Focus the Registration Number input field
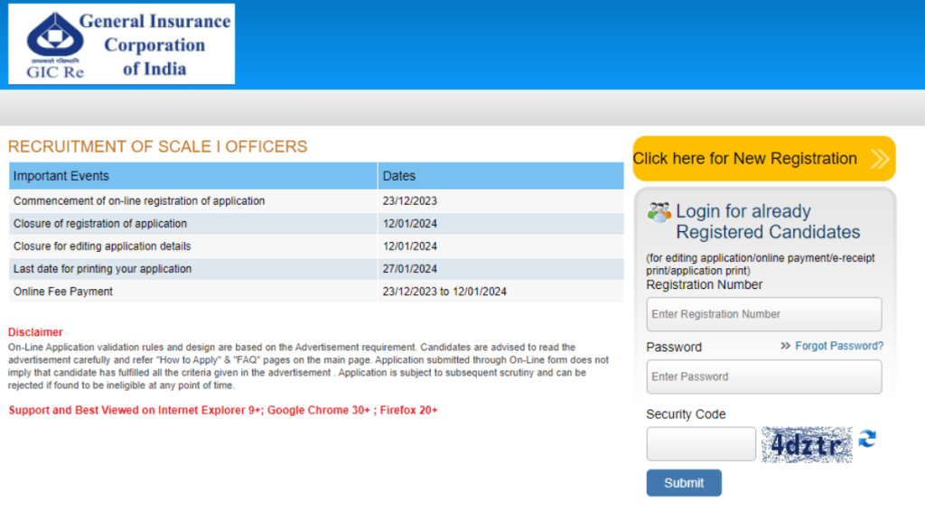 click(x=763, y=314)
